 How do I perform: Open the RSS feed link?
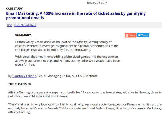click(x=10, y=25)
